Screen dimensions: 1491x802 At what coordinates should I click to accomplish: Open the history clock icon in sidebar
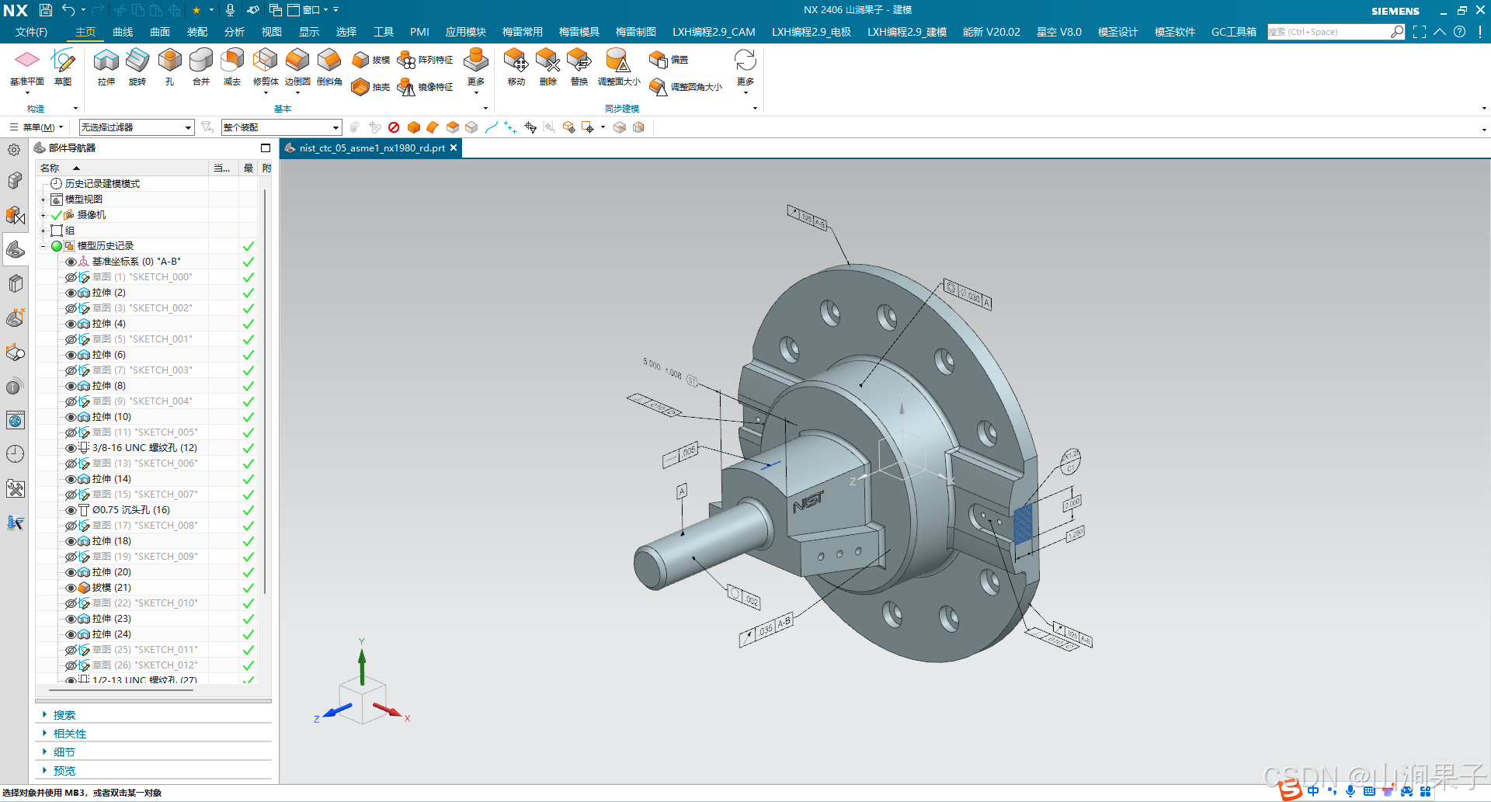click(15, 454)
